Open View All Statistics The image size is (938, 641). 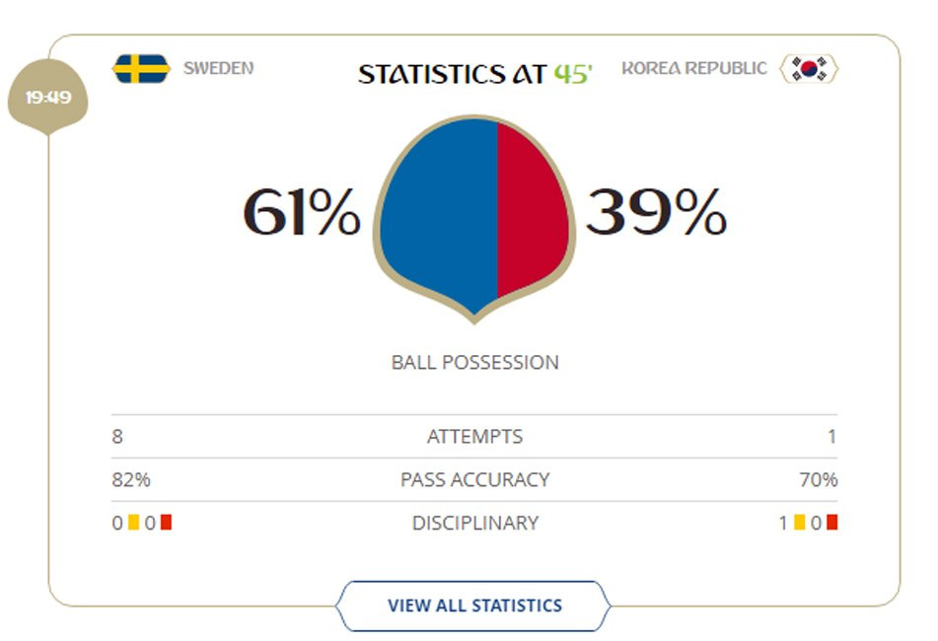(x=474, y=605)
